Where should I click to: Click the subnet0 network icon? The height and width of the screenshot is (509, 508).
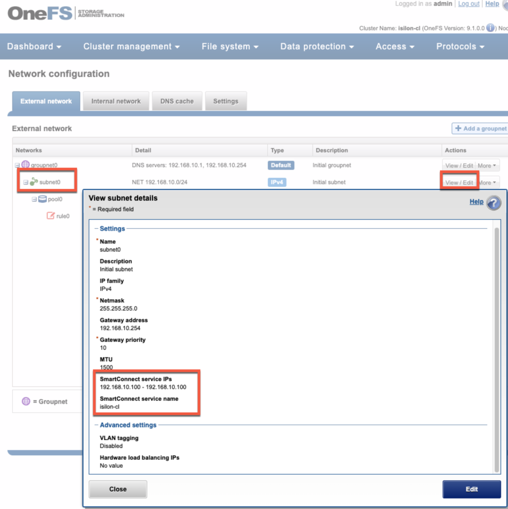coord(34,182)
